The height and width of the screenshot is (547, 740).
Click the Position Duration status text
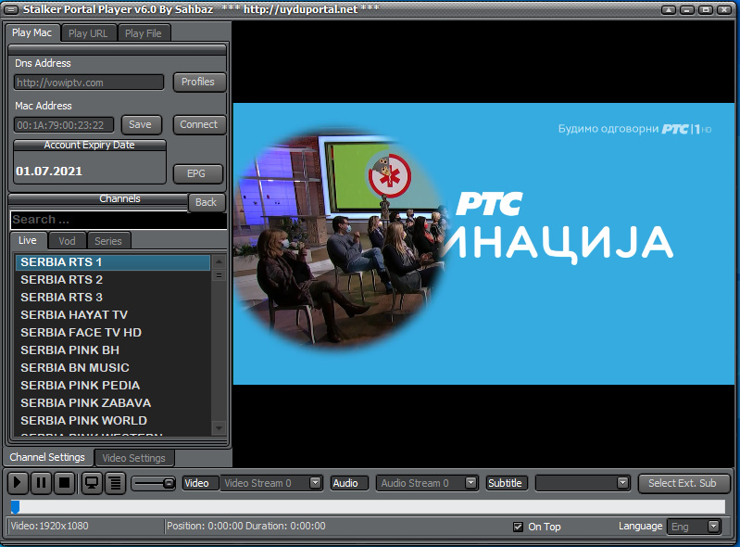245,526
